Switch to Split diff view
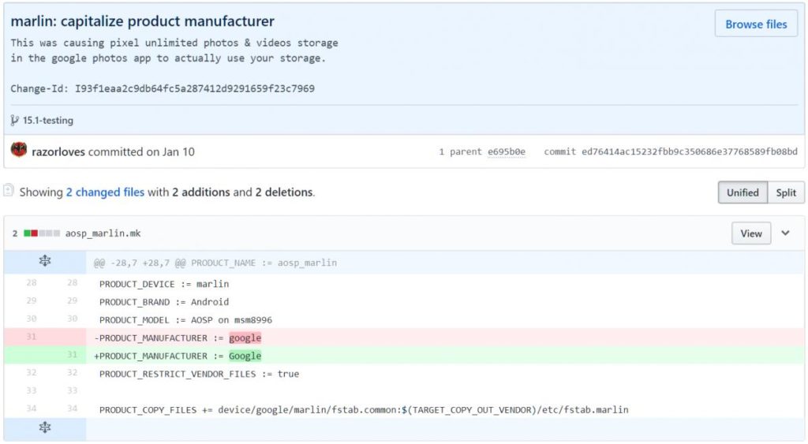Viewport: 808px width, 444px height. pos(785,192)
